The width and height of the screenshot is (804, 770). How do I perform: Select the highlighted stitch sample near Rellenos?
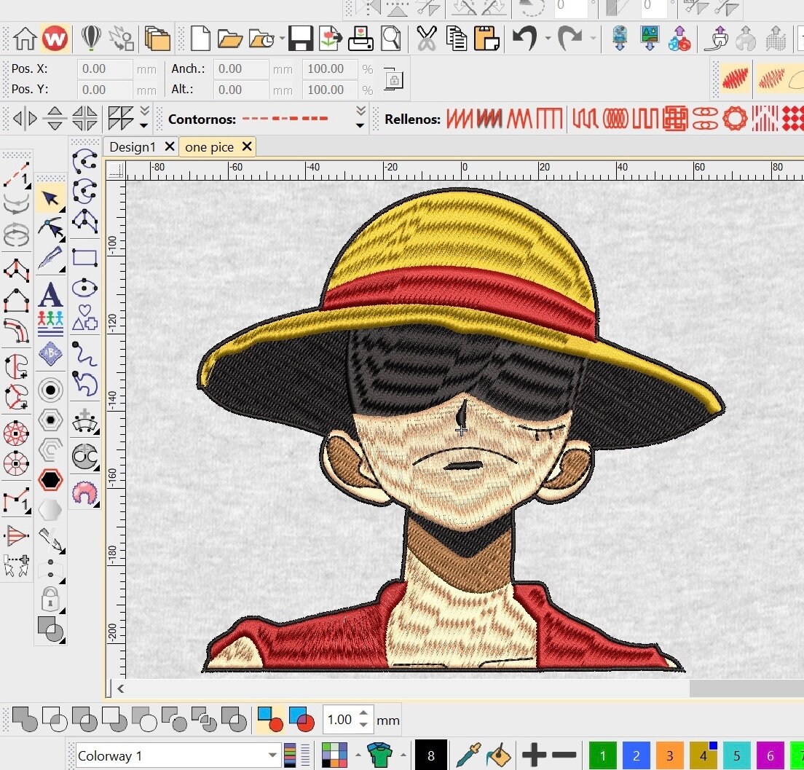733,79
